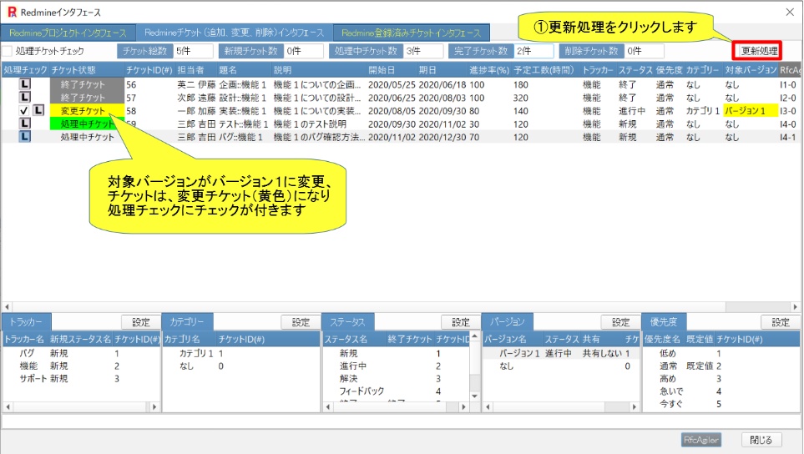Select the カテゴリー panel tab label
Viewport: 804px width, 454px height.
[x=187, y=322]
